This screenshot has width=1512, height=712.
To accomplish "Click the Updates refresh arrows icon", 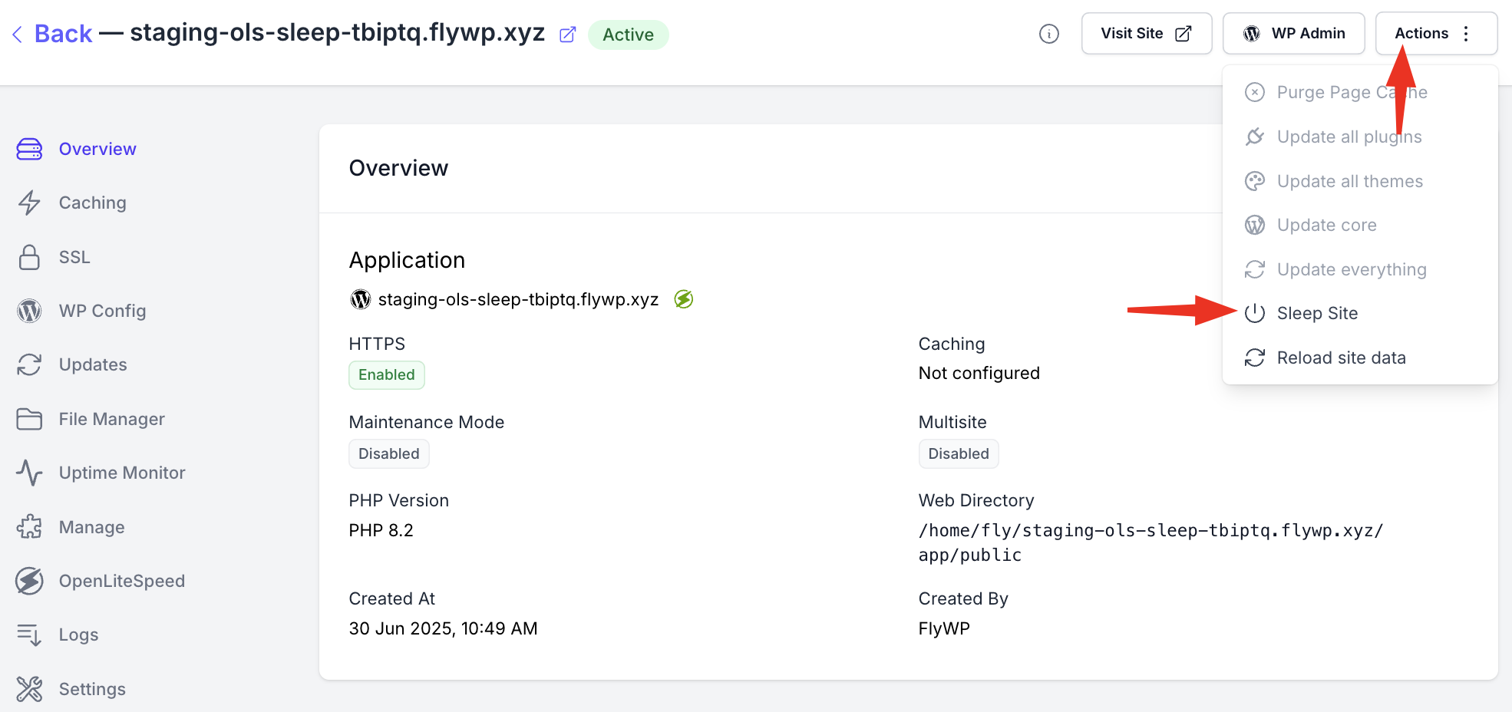I will (29, 364).
